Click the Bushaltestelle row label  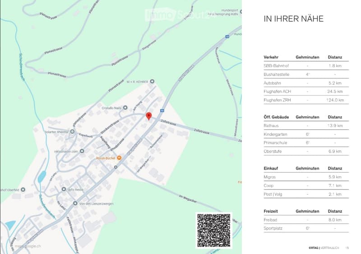tap(276, 74)
